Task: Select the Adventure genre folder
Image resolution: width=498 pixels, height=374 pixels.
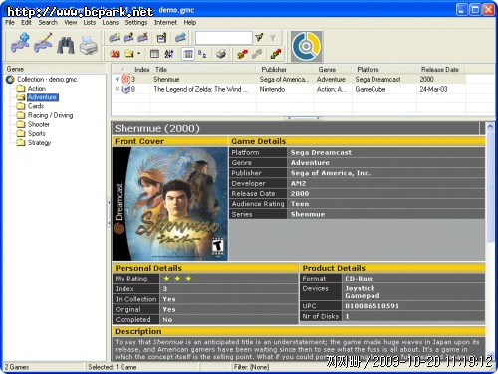Action: tap(42, 97)
